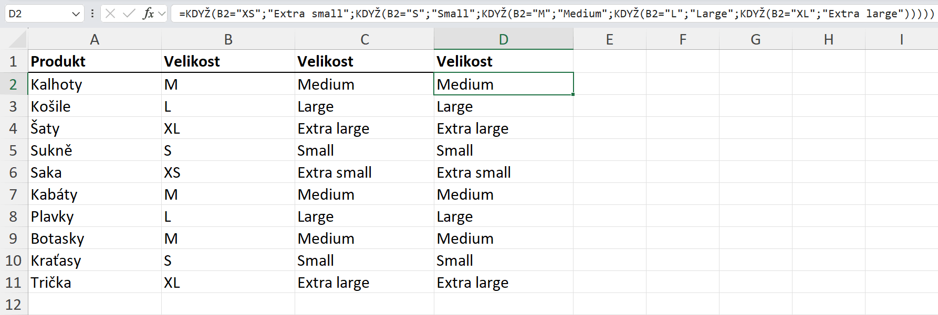Viewport: 938px width, 315px height.
Task: Click the three-dot Name Box resize handle
Action: pos(92,14)
